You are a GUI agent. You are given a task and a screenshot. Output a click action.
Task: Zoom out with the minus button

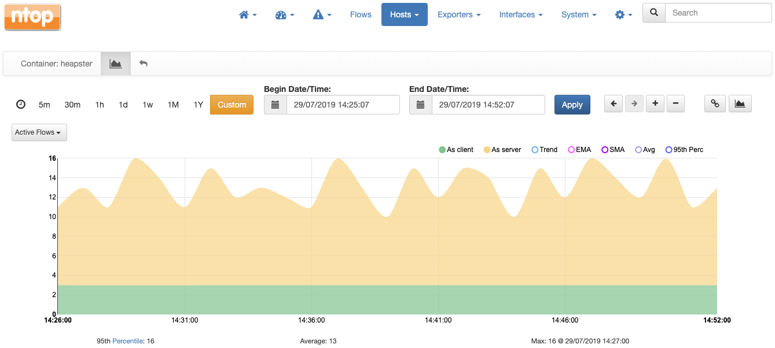pyautogui.click(x=676, y=103)
